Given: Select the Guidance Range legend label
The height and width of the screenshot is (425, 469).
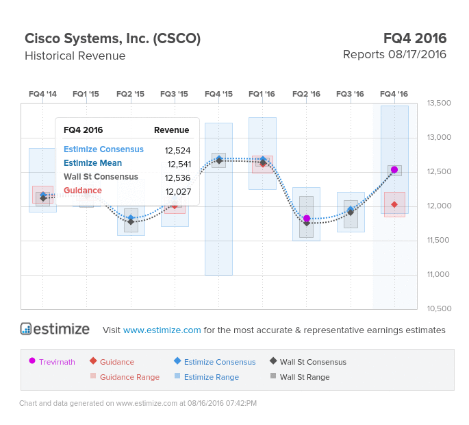Looking at the screenshot, I should click(x=129, y=377).
